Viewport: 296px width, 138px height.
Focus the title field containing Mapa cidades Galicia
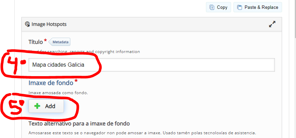tap(151, 65)
